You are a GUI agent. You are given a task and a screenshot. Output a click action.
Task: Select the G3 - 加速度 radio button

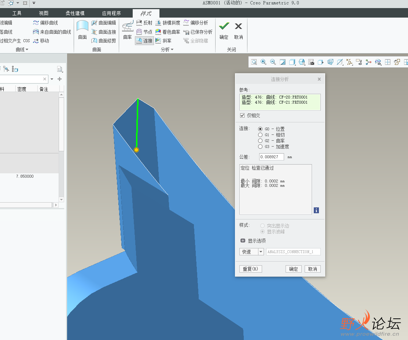[260, 147]
